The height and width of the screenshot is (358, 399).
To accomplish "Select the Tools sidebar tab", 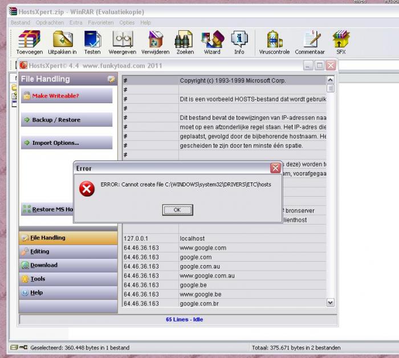I will 68,279.
